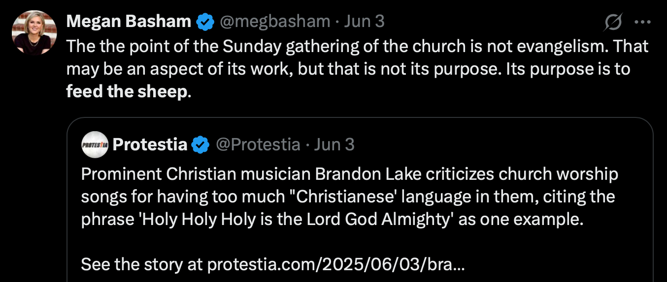Viewport: 667px width, 282px height.
Task: Open the Protestia display name
Action: 150,144
